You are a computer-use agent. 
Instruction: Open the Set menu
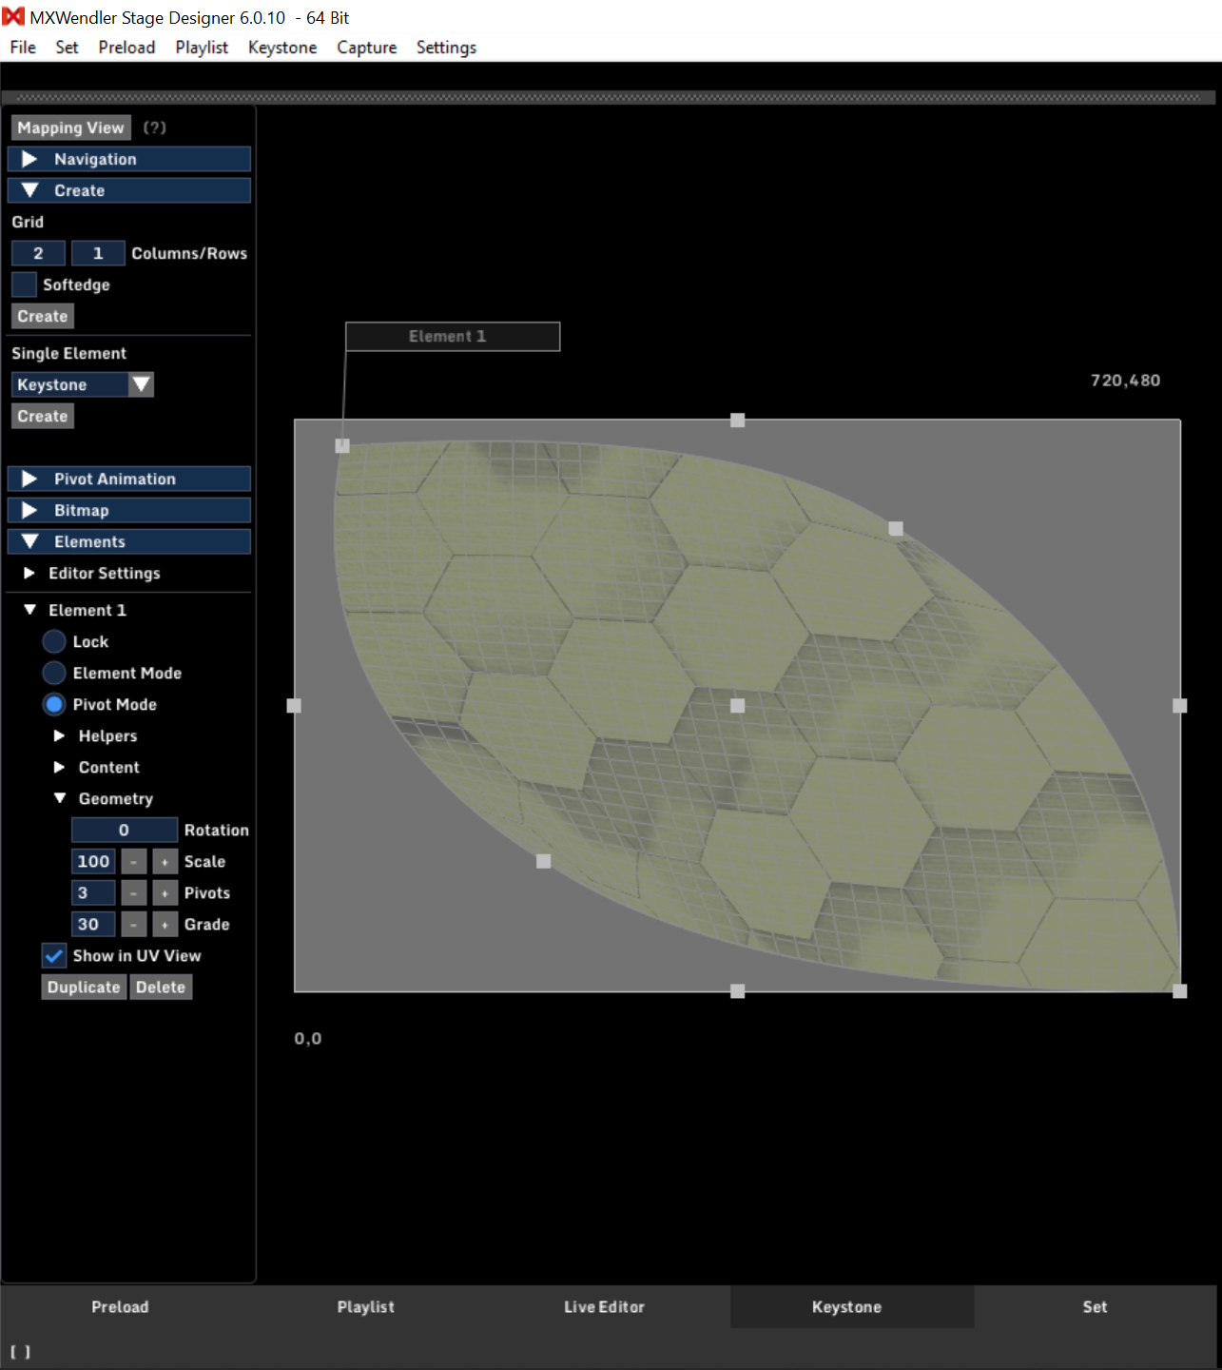point(67,48)
